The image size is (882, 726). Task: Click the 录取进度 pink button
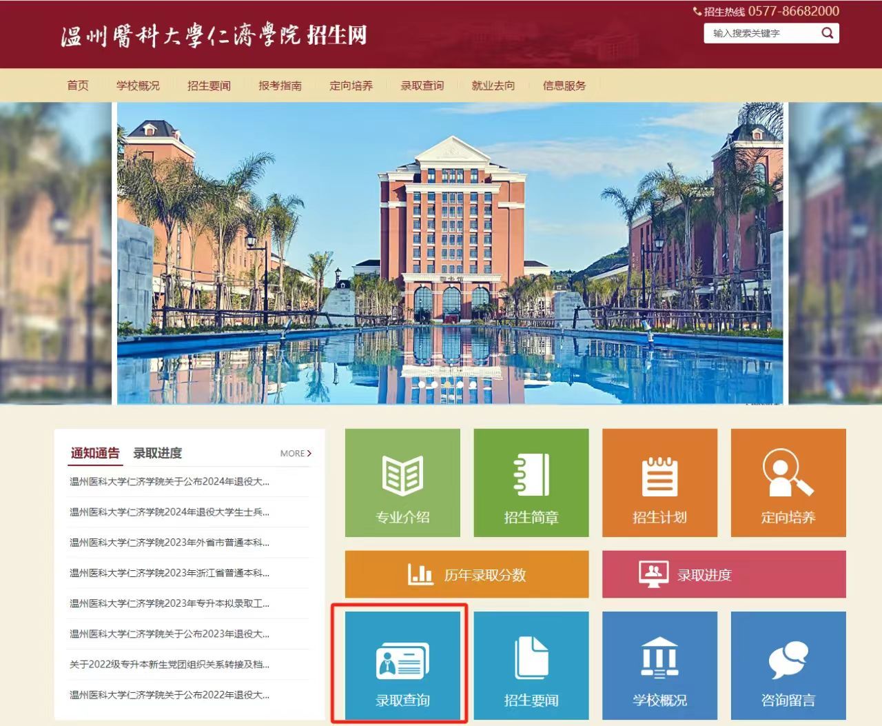pyautogui.click(x=724, y=574)
